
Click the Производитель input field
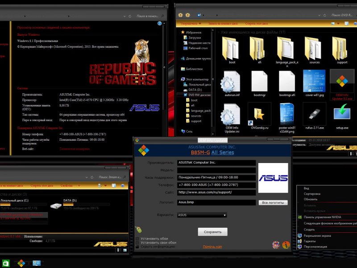[216, 163]
